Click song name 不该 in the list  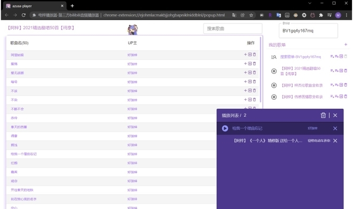(x=14, y=91)
